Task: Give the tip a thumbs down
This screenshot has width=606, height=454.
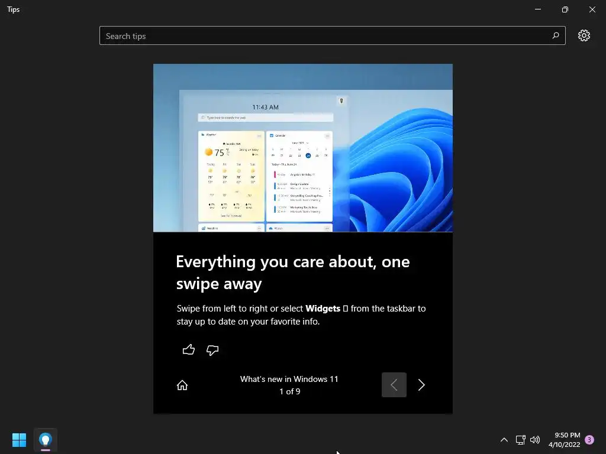Action: (212, 350)
